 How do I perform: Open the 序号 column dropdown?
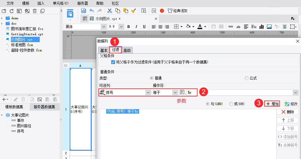point(148,93)
